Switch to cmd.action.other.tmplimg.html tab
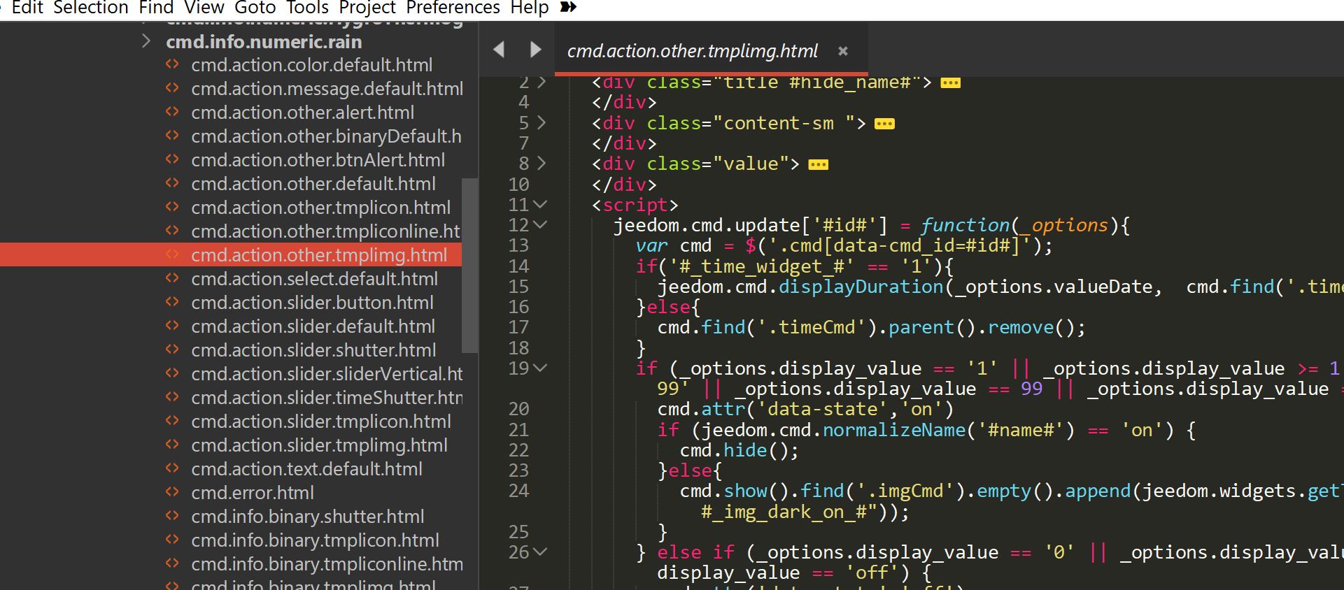This screenshot has width=1344, height=590. pos(692,51)
